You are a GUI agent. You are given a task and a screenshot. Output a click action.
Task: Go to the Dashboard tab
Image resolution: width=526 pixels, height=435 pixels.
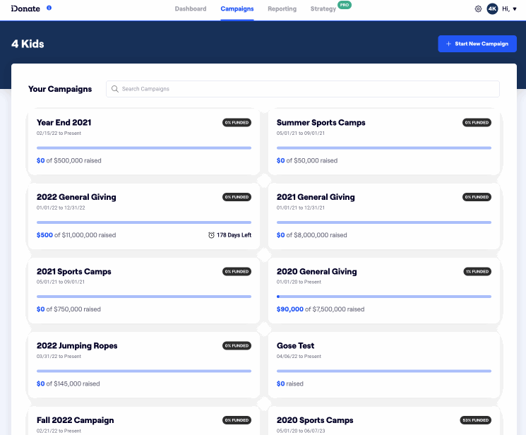click(191, 9)
